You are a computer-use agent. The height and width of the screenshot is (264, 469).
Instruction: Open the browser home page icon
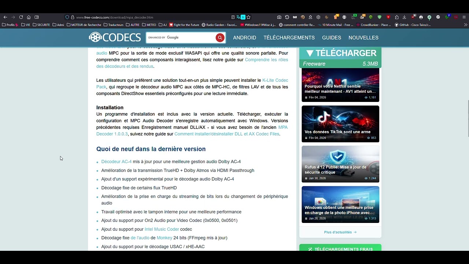29,17
